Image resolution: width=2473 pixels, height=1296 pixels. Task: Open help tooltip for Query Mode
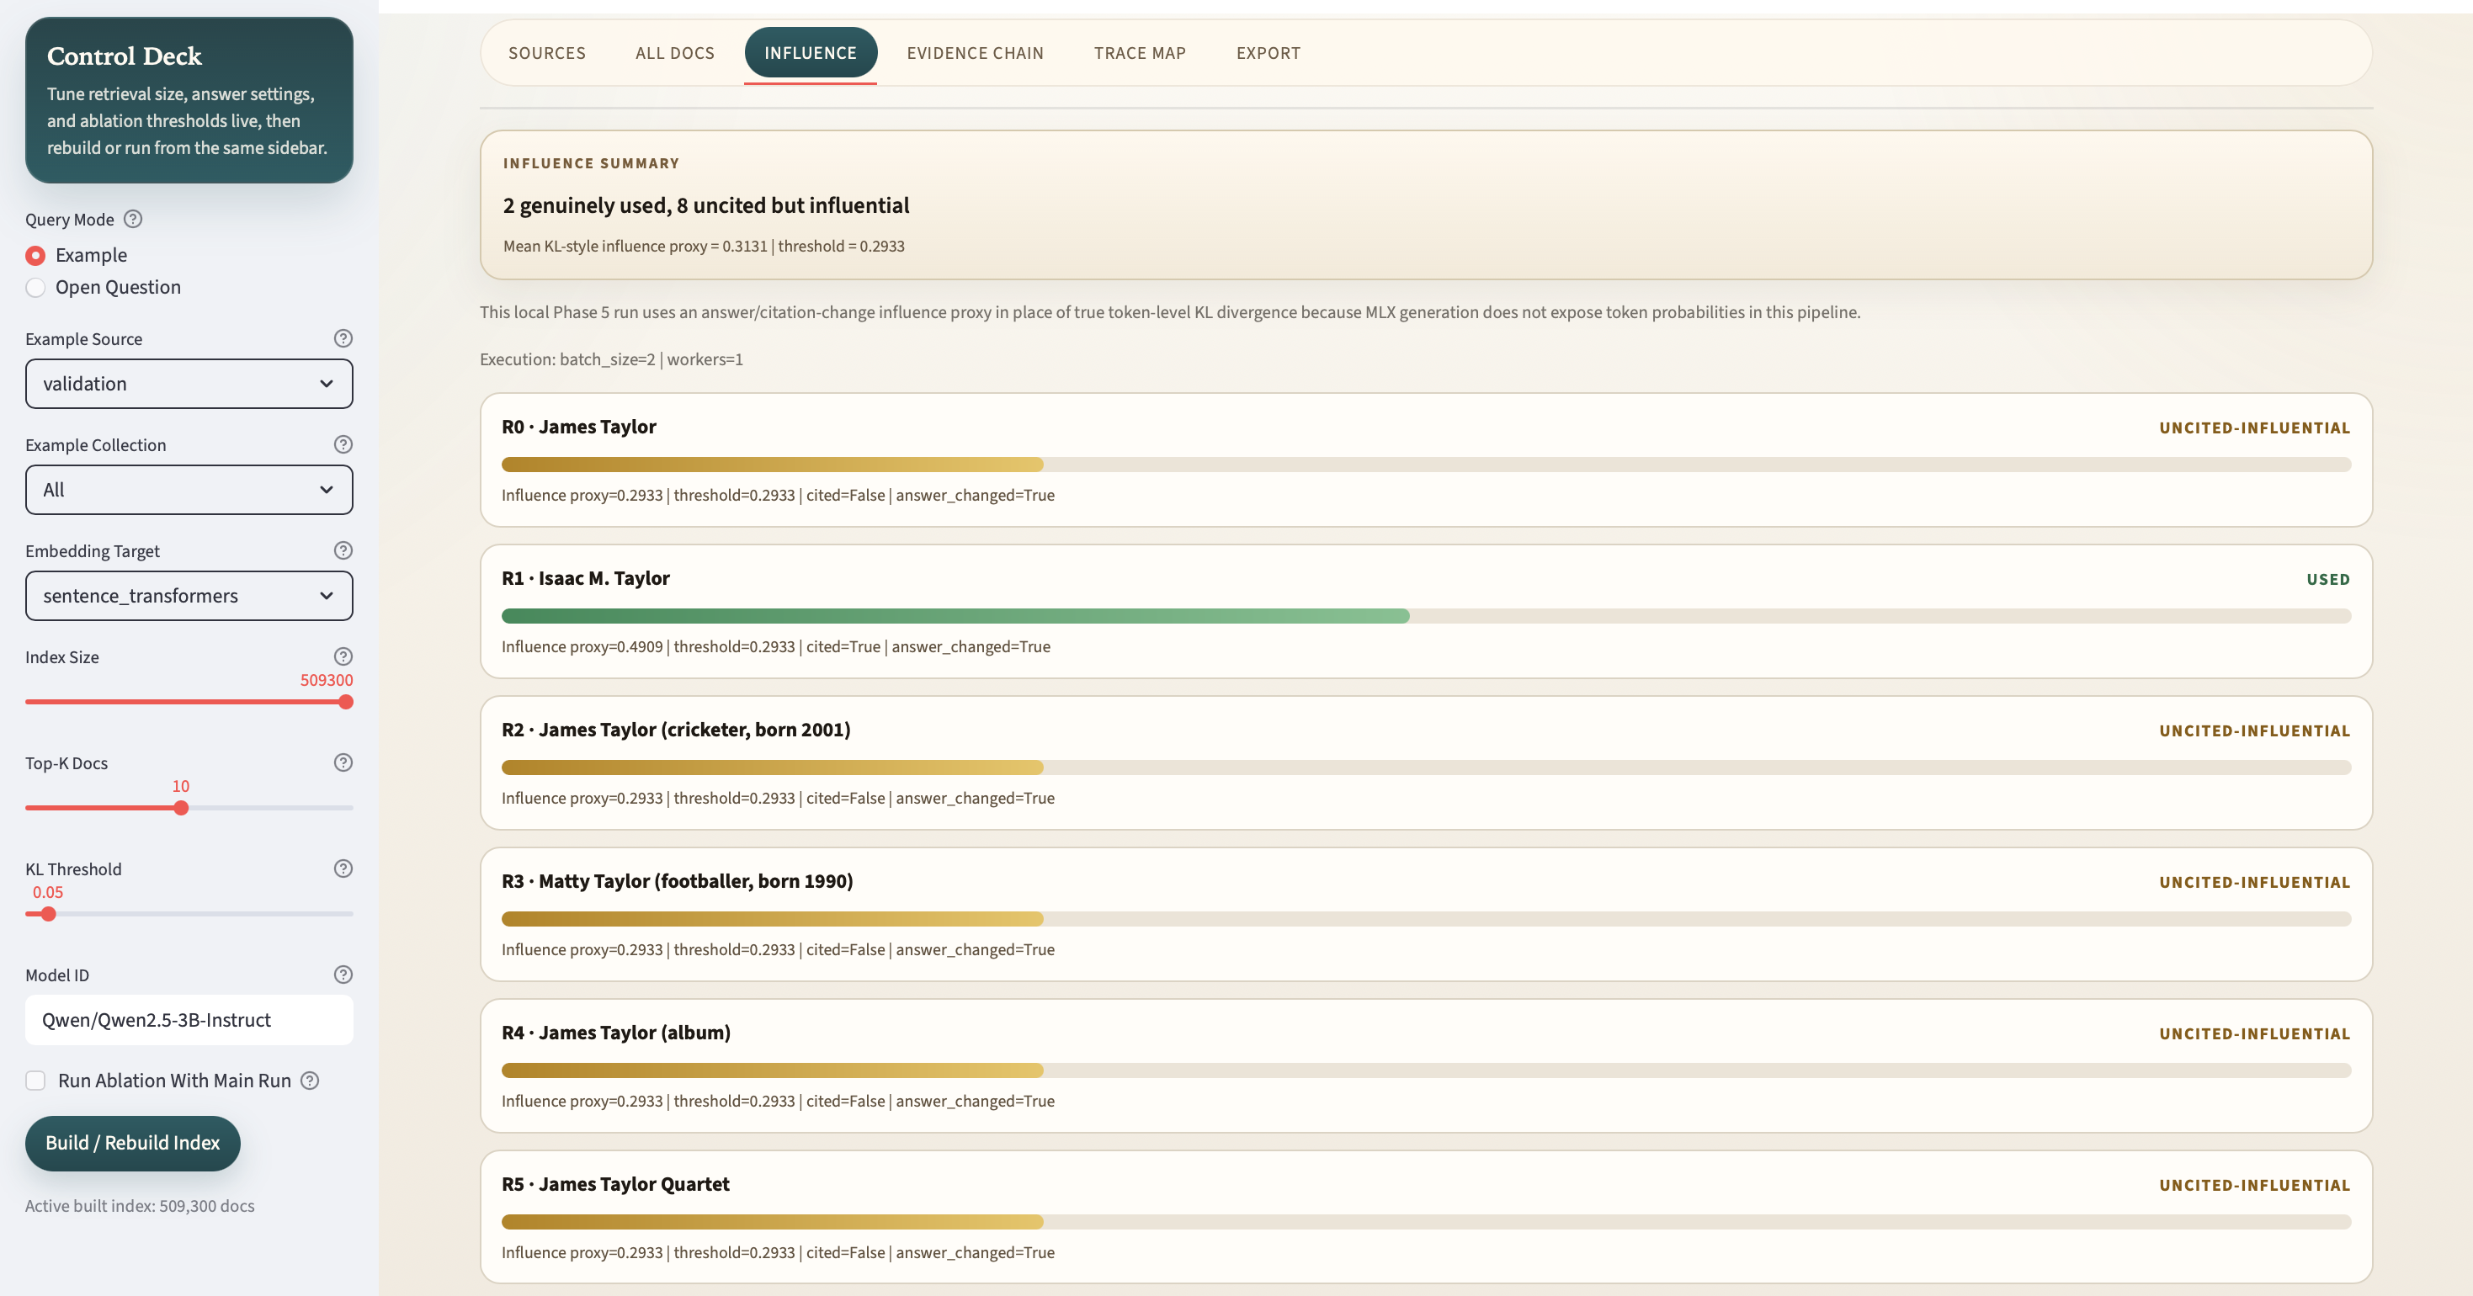point(134,219)
